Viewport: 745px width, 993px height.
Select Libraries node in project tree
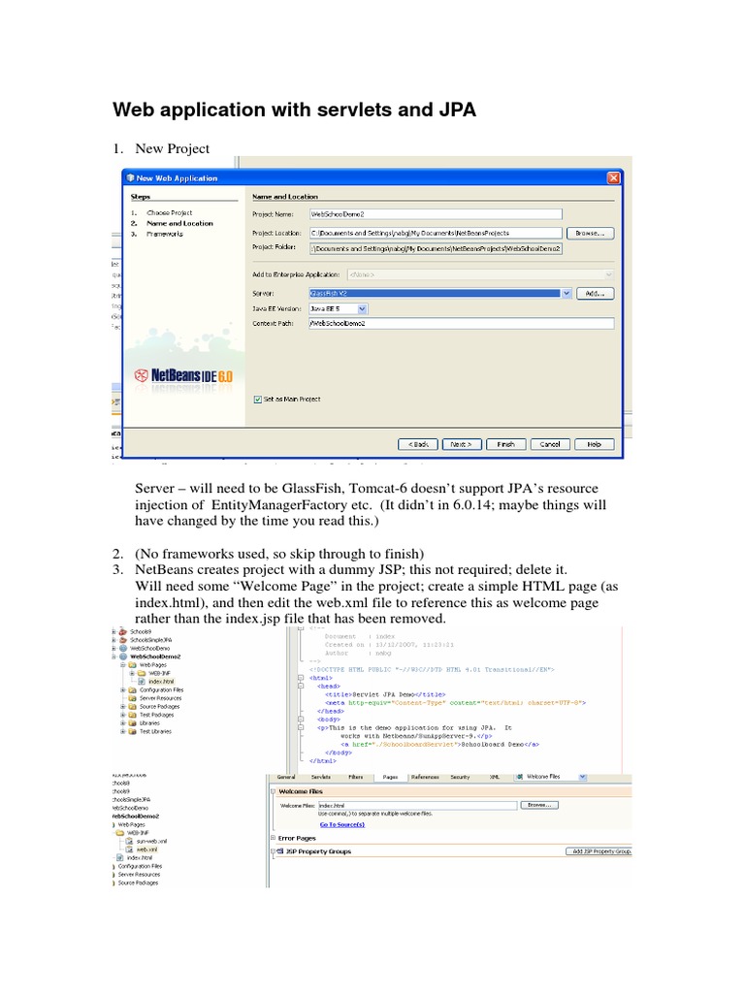pos(149,723)
